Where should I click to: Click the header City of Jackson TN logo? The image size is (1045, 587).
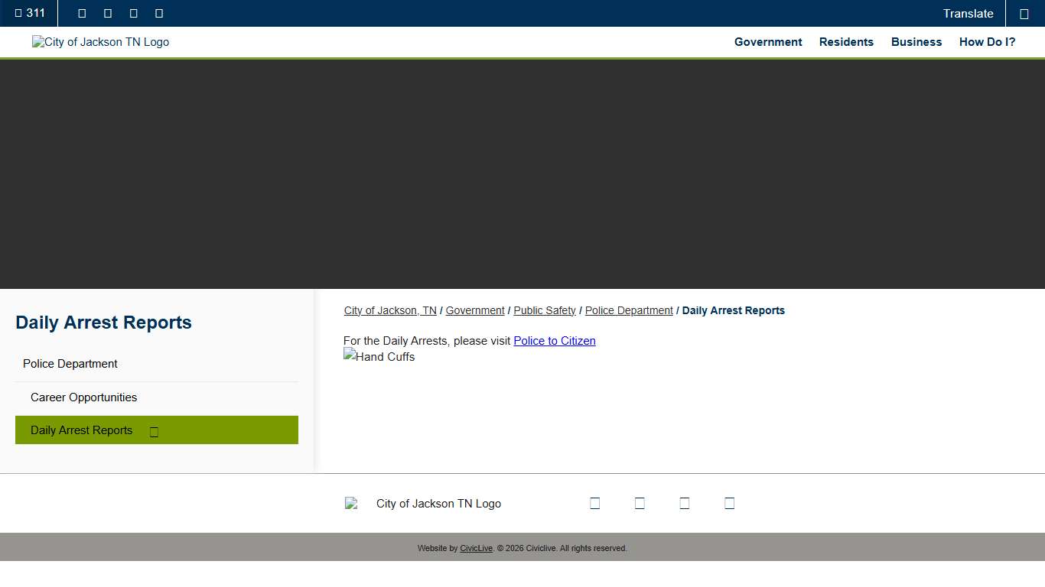coord(100,42)
